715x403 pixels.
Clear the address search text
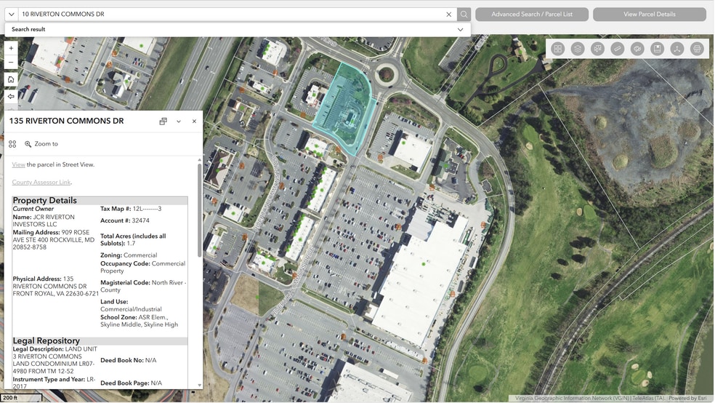click(x=449, y=14)
